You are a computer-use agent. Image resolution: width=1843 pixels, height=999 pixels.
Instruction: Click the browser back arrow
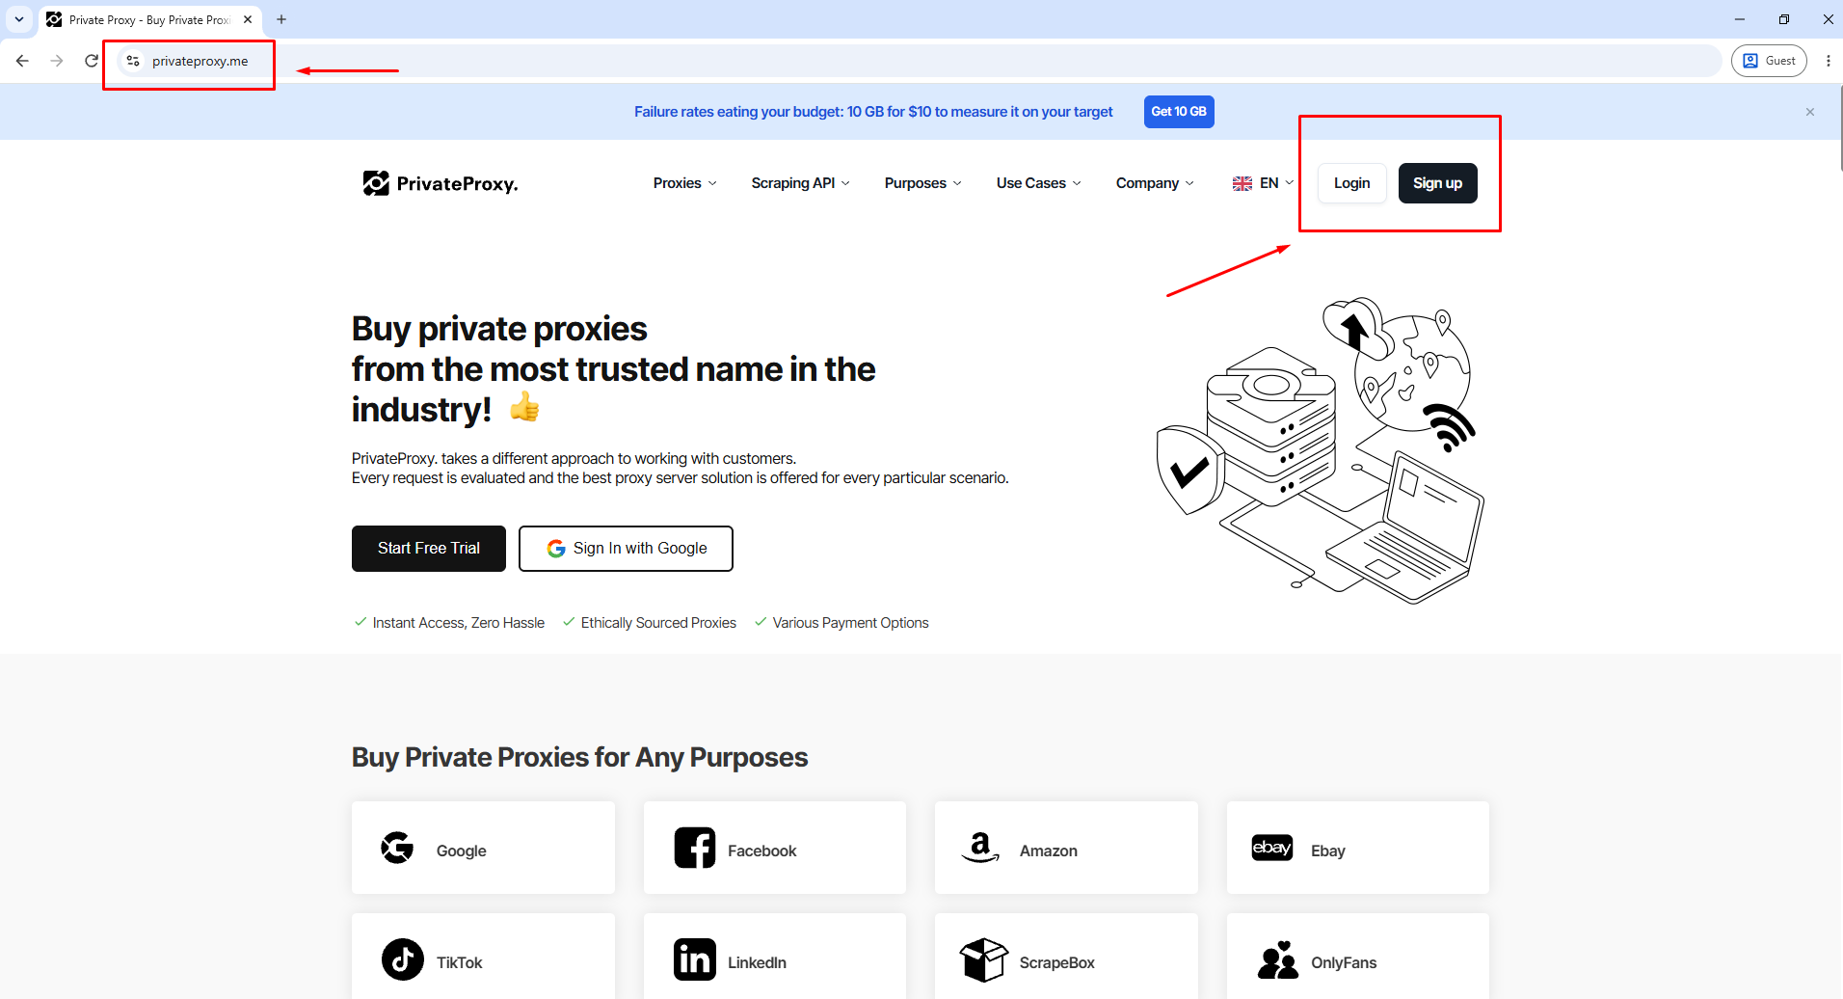coord(22,61)
